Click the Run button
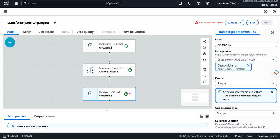The width and height of the screenshot is (280, 139). [267, 22]
